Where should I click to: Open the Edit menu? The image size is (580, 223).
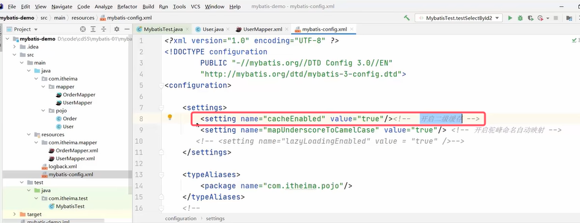point(26,7)
